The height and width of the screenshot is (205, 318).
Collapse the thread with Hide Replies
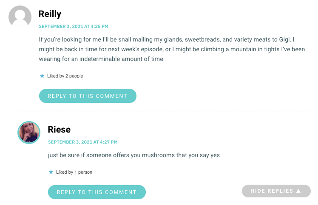point(276,191)
